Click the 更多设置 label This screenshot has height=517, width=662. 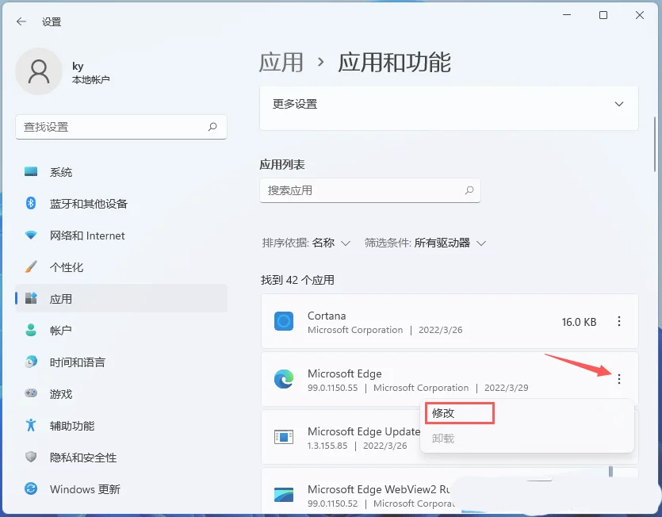click(x=295, y=104)
